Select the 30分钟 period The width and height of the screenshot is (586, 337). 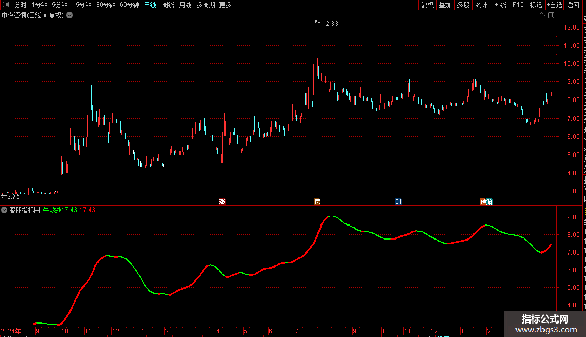(105, 5)
